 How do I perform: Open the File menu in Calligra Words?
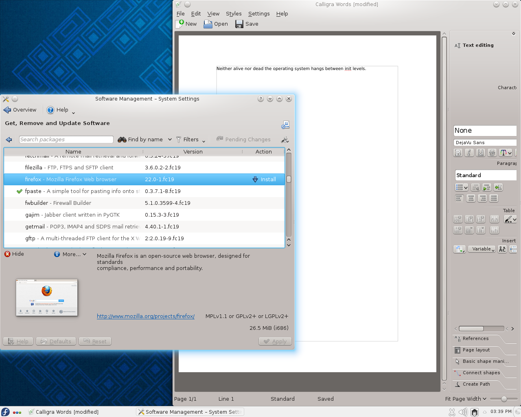point(181,14)
